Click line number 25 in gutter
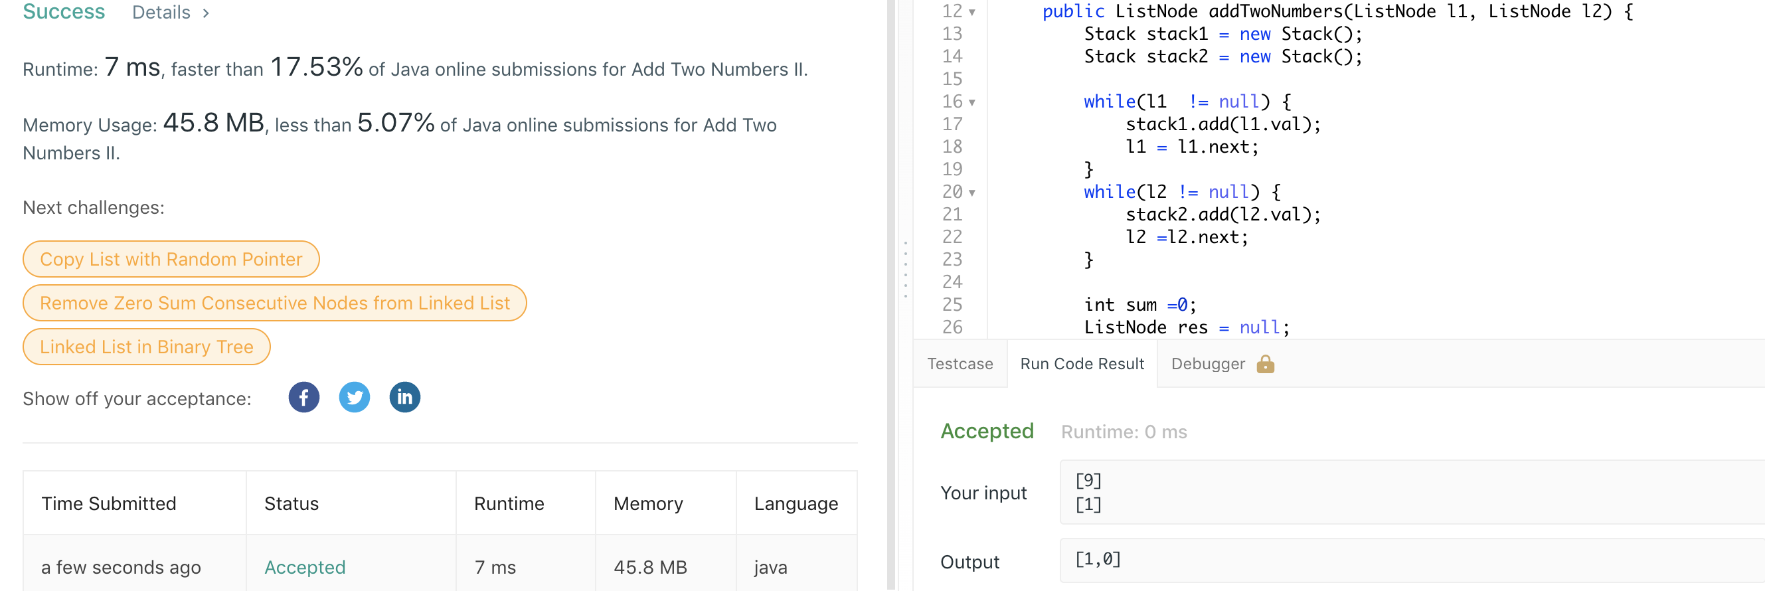The width and height of the screenshot is (1765, 591). [x=952, y=305]
